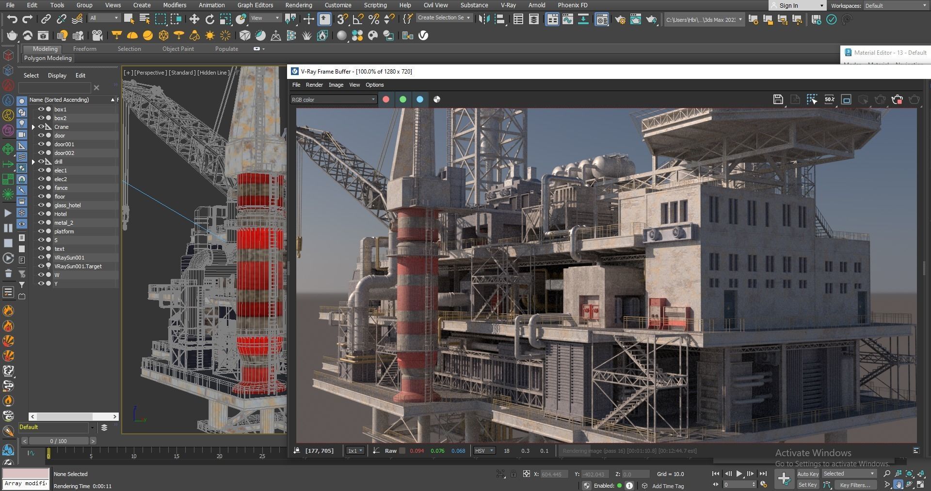Toggle green channel in Frame Buffer
This screenshot has height=491, width=931.
[x=403, y=99]
